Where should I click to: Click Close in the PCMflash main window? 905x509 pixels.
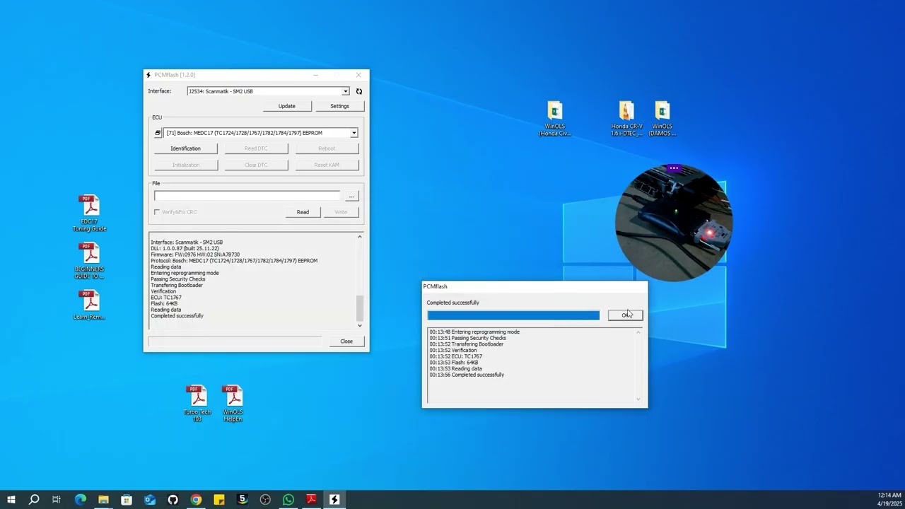tap(346, 341)
